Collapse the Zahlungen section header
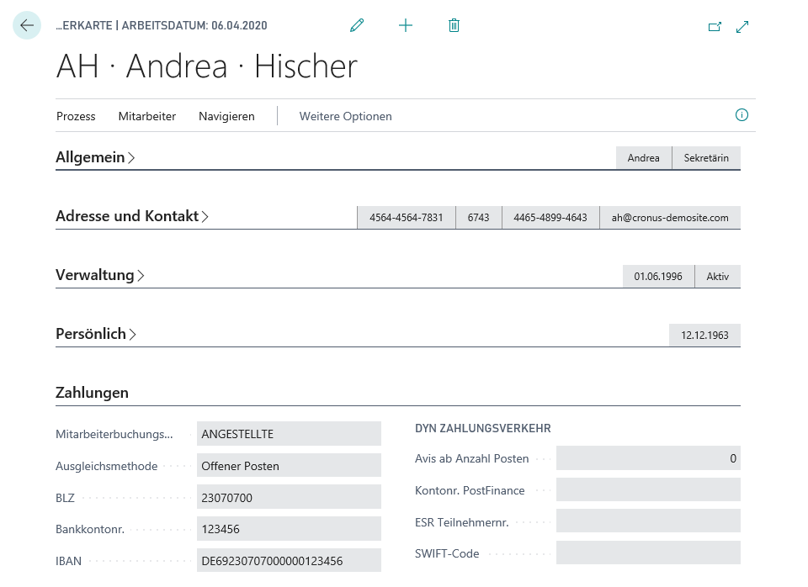The image size is (808, 587). tap(93, 393)
